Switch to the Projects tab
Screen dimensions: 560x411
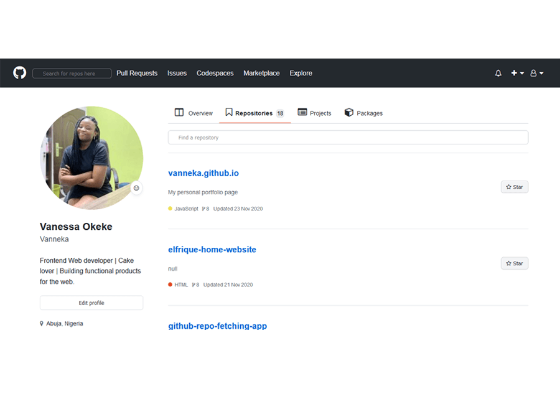[x=314, y=113]
